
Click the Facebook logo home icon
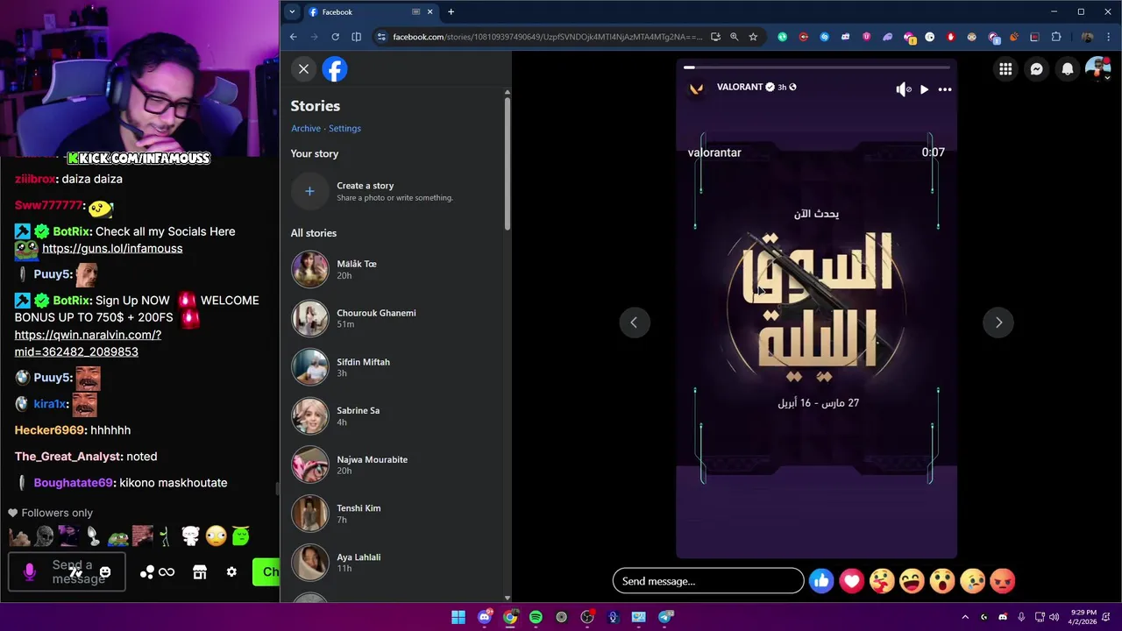click(335, 68)
